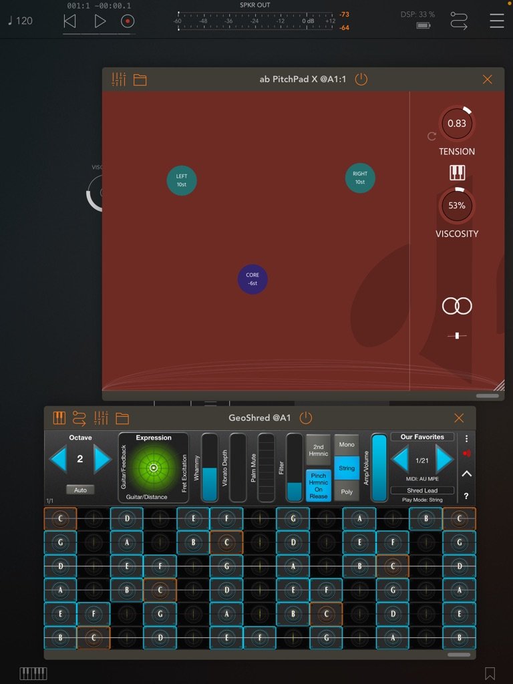The image size is (513, 684).
Task: Tap the 120 tempo indicator
Action: 20,21
